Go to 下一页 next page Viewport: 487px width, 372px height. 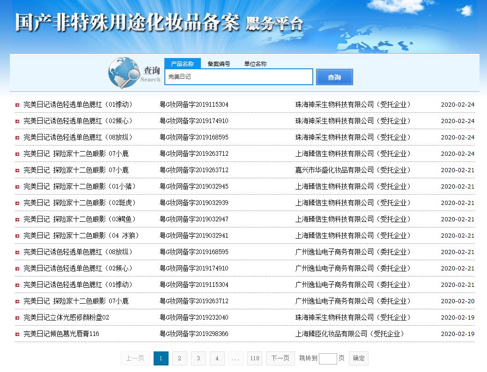point(280,358)
